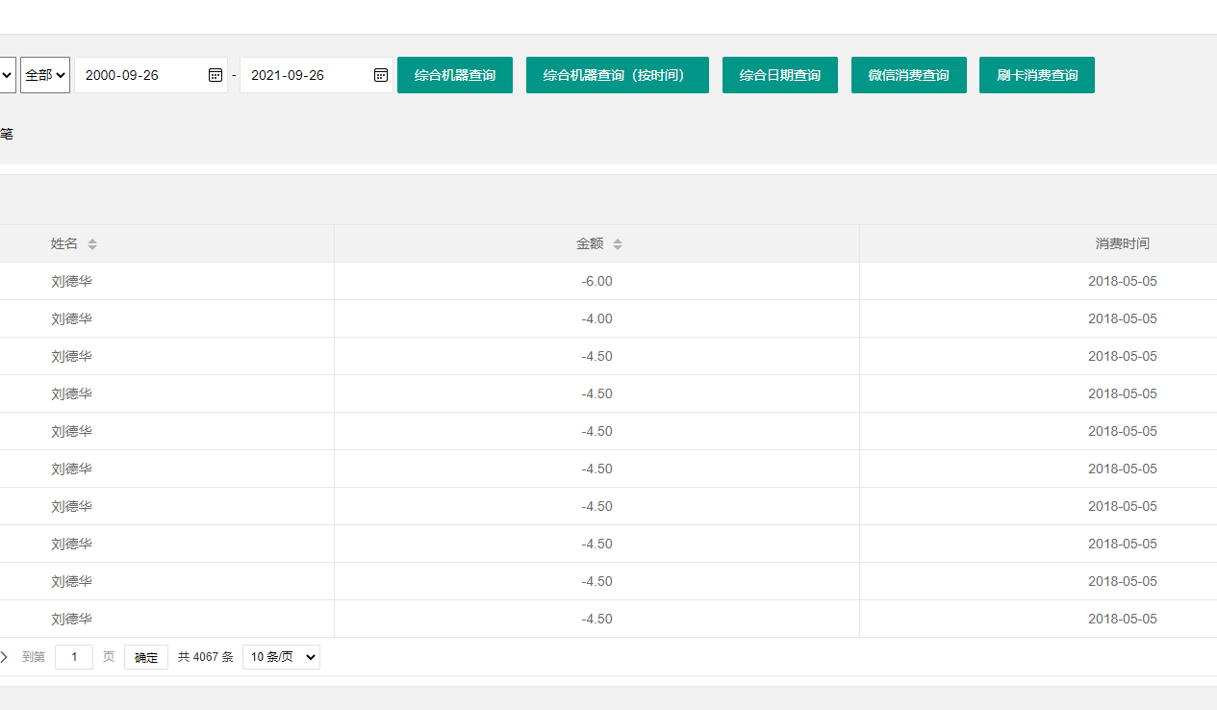Image resolution: width=1217 pixels, height=710 pixels.
Task: Sort the 姓名 column using its sort arrows
Action: tap(92, 244)
